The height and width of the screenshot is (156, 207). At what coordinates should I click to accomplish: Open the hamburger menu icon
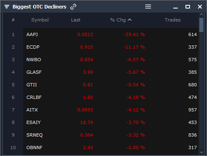(148, 6)
